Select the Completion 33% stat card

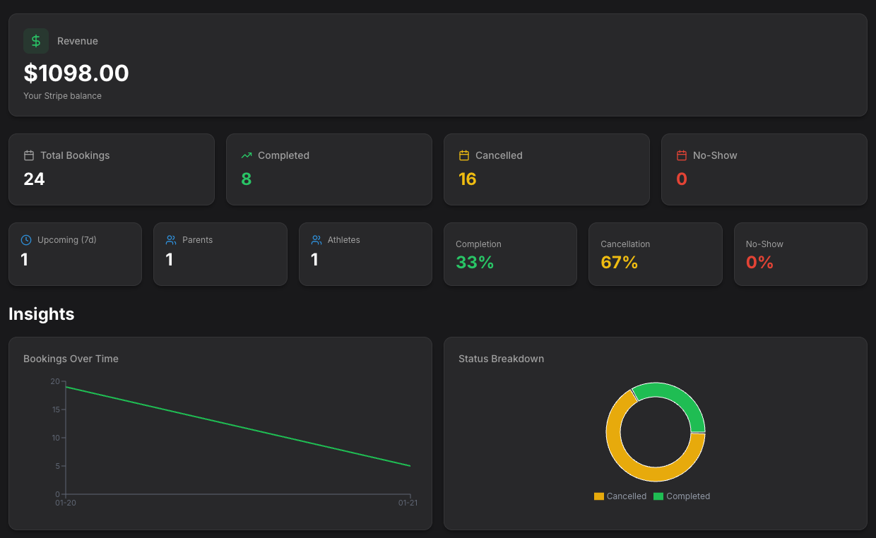click(x=510, y=254)
